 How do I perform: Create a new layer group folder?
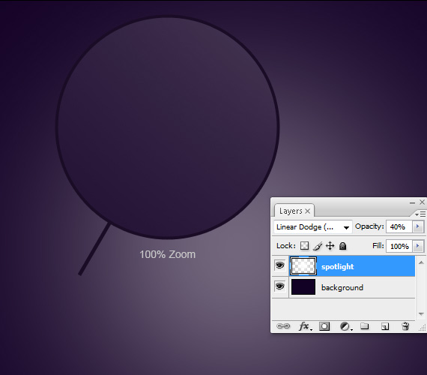coord(365,326)
